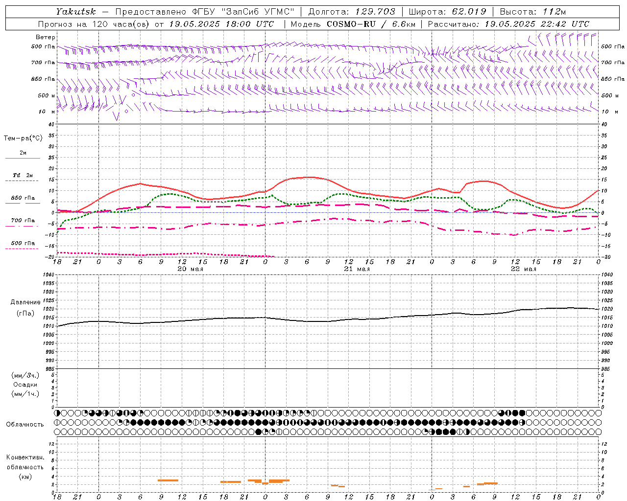This screenshot has height=501, width=627.
Task: Click the Yakutsk station title
Action: 76,12
